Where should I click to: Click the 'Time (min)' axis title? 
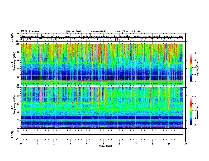point(106,146)
